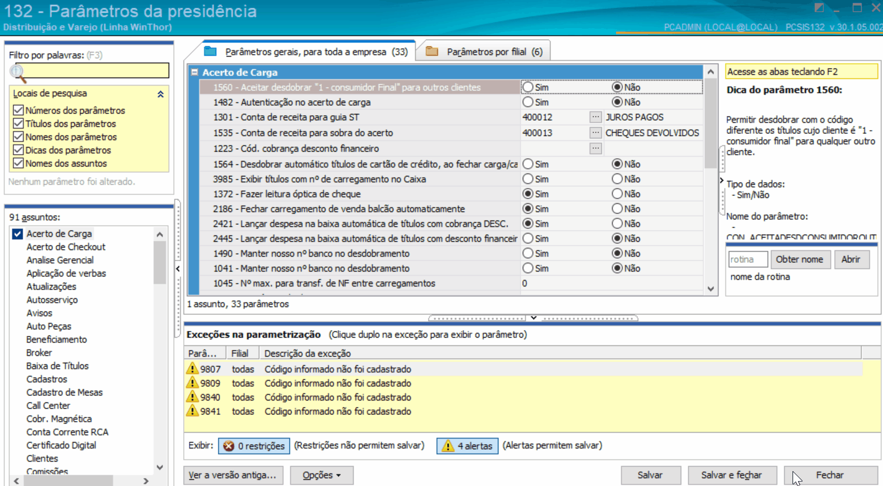The width and height of the screenshot is (883, 486).
Task: Click the Salvar e fechar button
Action: click(732, 475)
